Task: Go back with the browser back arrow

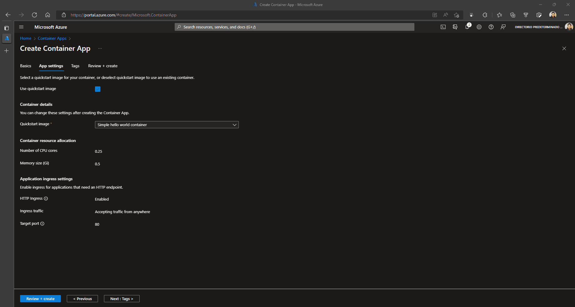Action: point(8,15)
